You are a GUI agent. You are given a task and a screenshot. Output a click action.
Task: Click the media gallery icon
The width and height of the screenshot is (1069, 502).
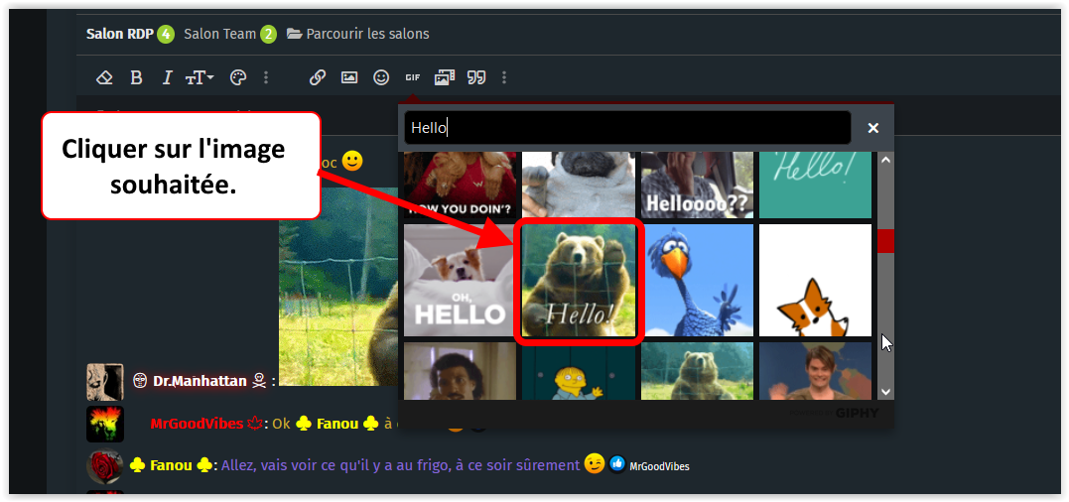[x=445, y=77]
